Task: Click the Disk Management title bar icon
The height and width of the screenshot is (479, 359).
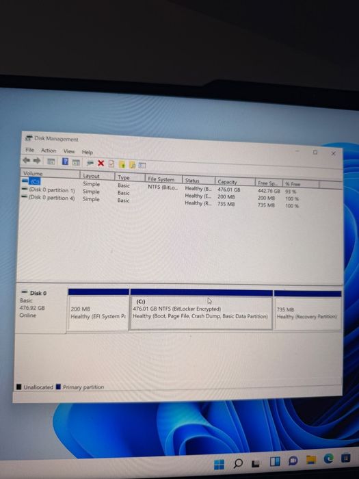Action: [x=29, y=138]
